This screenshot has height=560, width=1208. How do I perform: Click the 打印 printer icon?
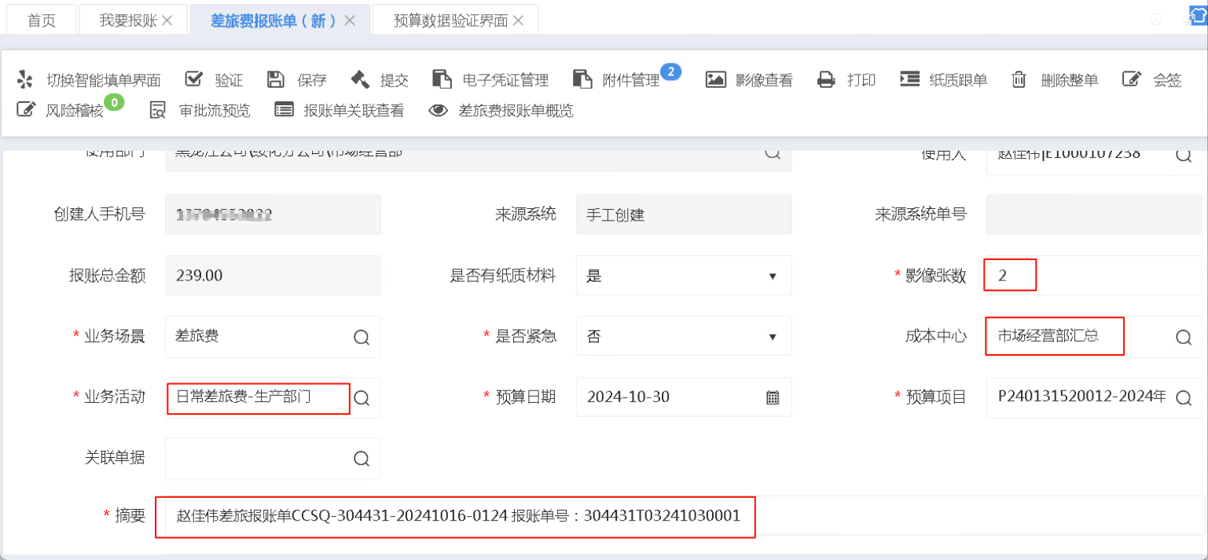tap(826, 80)
